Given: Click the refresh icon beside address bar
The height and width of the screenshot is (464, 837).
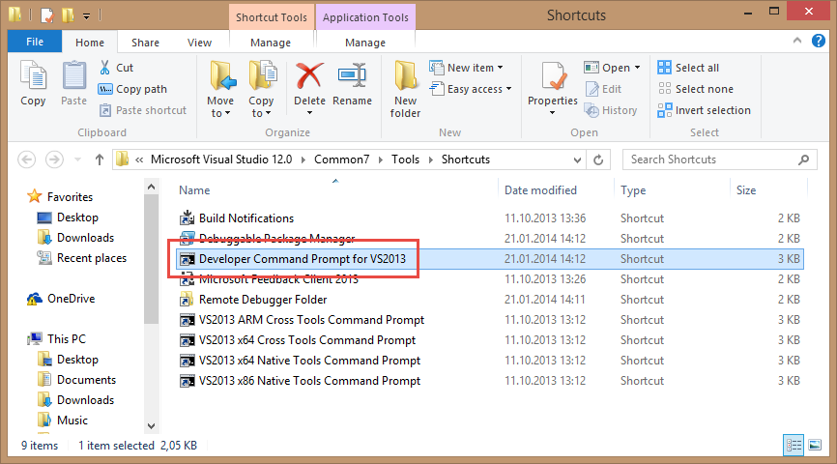Looking at the screenshot, I should click(598, 159).
